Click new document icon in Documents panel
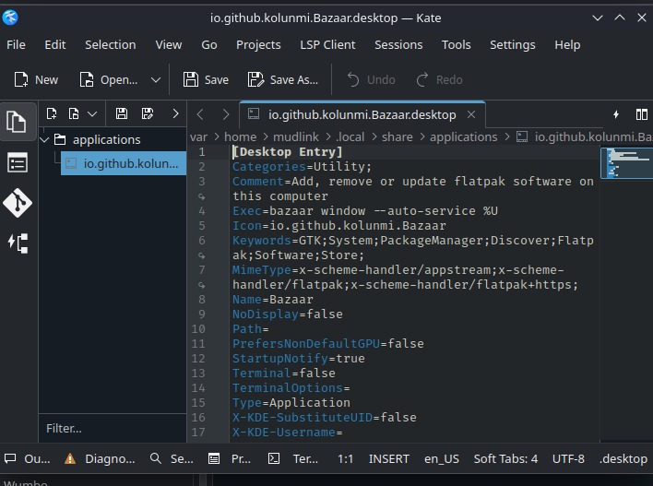This screenshot has width=653, height=486. click(x=52, y=113)
